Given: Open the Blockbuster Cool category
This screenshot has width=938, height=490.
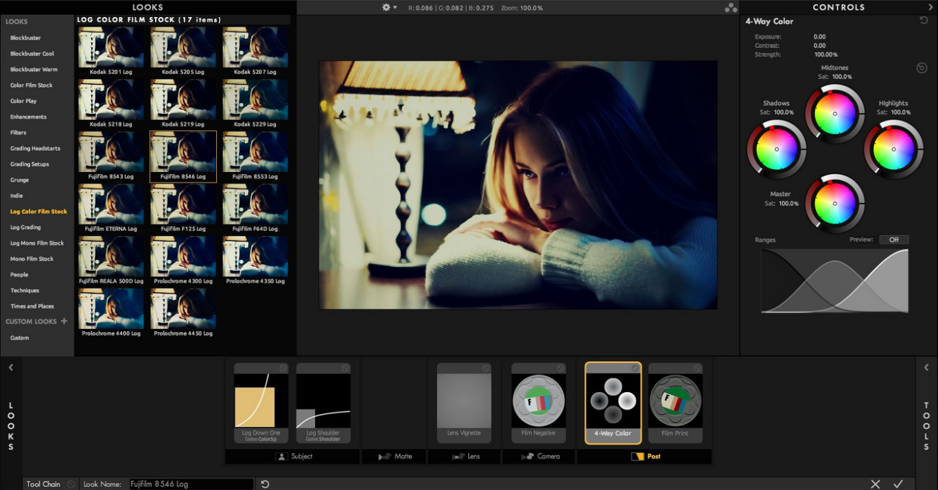Looking at the screenshot, I should (32, 53).
